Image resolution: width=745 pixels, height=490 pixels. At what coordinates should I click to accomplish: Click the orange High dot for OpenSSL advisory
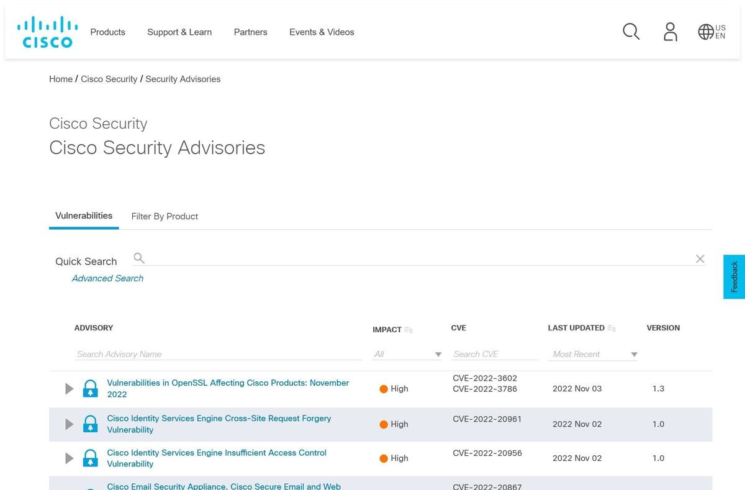pyautogui.click(x=384, y=389)
